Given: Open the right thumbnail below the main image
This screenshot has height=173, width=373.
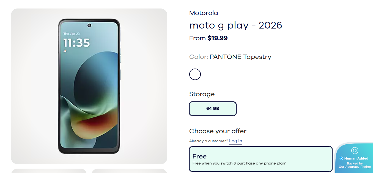Looking at the screenshot, I should click(129, 171).
